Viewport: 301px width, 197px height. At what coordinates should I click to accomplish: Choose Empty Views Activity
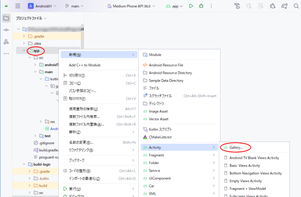(246, 181)
